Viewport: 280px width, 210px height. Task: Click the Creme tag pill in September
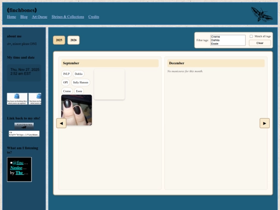(67, 91)
